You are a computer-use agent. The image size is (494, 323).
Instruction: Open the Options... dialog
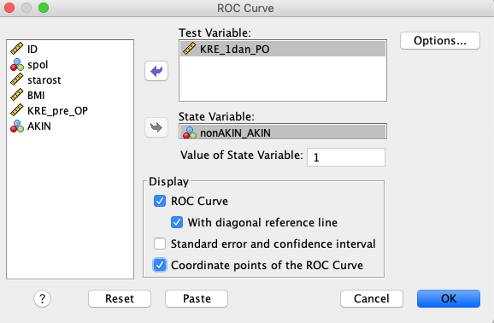(440, 41)
